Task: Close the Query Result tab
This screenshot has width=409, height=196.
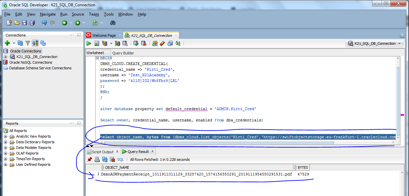Action: (x=153, y=151)
